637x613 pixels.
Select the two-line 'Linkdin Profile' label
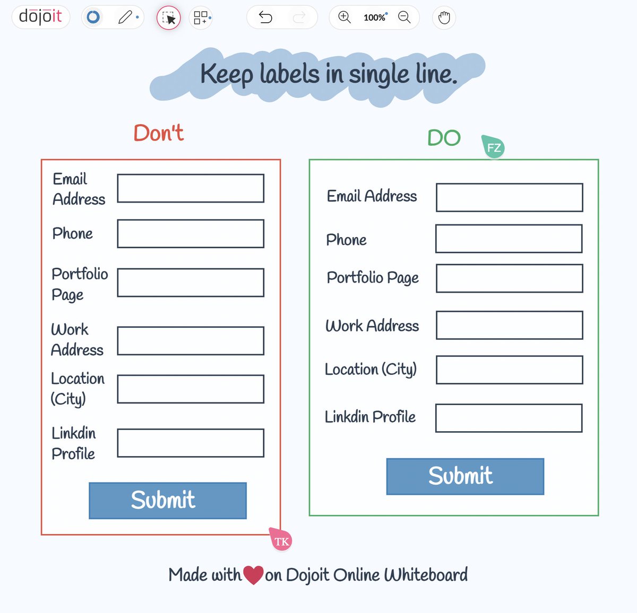[x=73, y=443]
